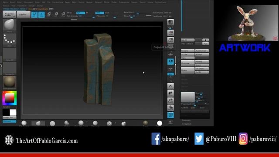Toggle Edit mode icon in top shelf
Image resolution: width=279 pixels, height=157 pixels.
point(34,14)
